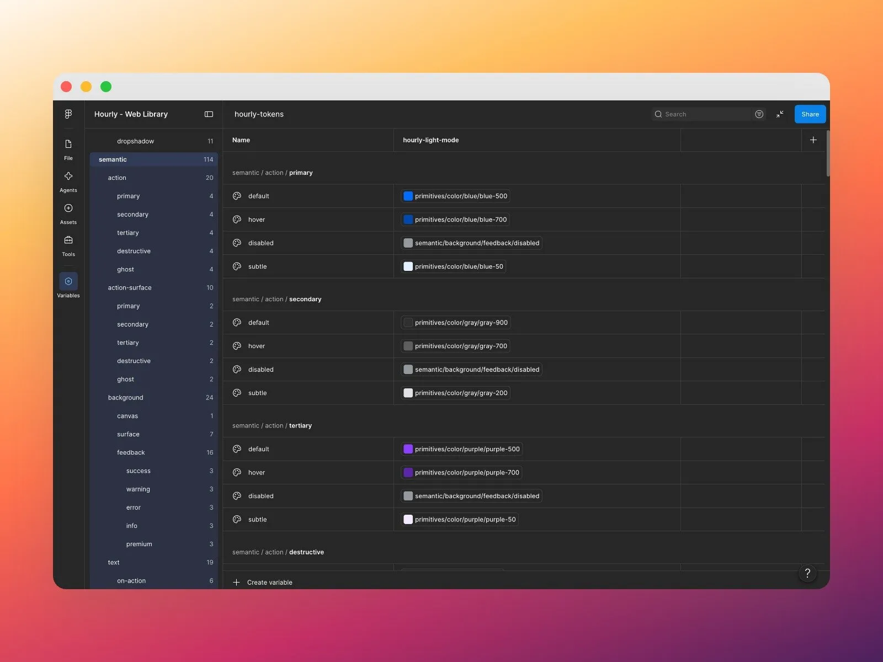Click the color icon of primary default
Viewport: 883px width, 662px height.
(237, 196)
